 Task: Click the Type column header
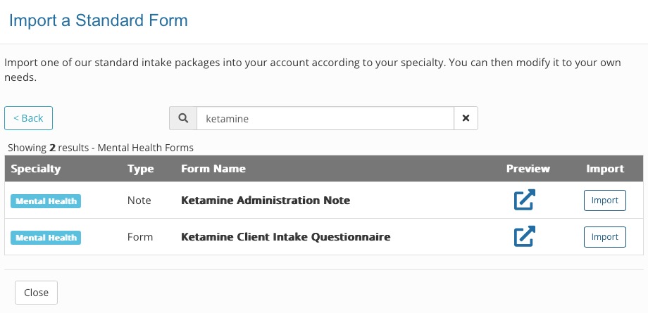click(x=140, y=169)
